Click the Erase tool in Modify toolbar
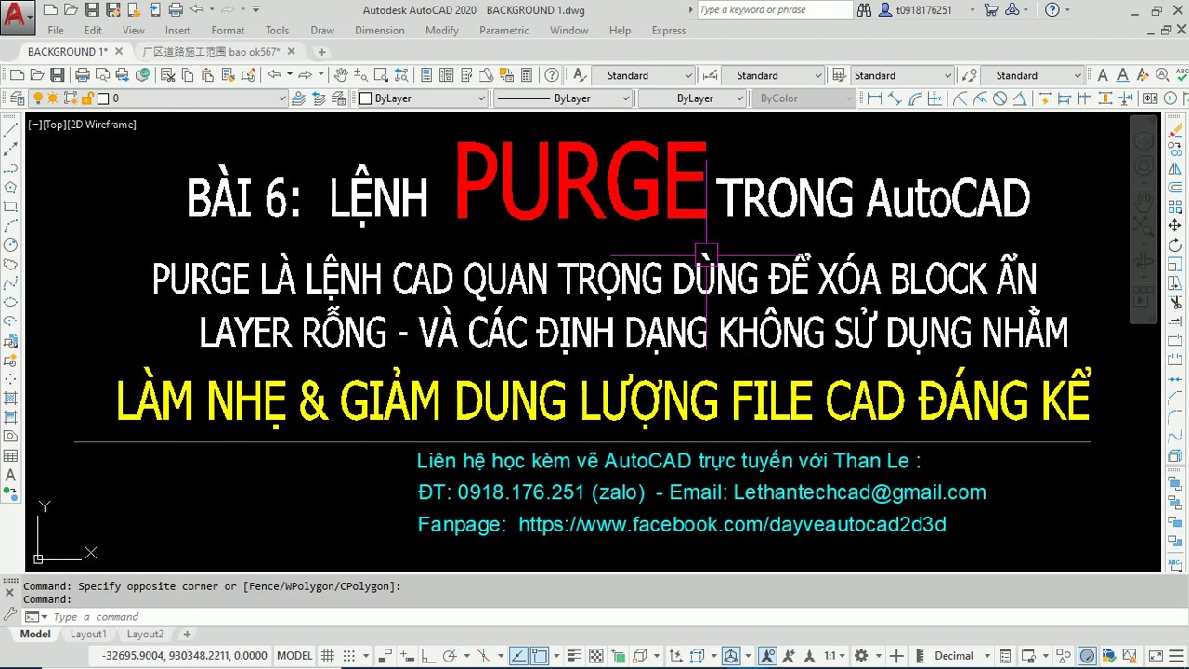 pos(1175,130)
